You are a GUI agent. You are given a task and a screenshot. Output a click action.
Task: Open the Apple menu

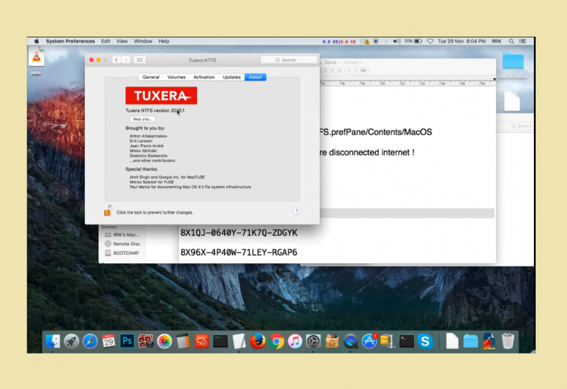(x=37, y=41)
